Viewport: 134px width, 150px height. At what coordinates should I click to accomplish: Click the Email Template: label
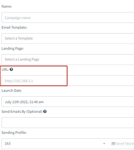(x=14, y=27)
